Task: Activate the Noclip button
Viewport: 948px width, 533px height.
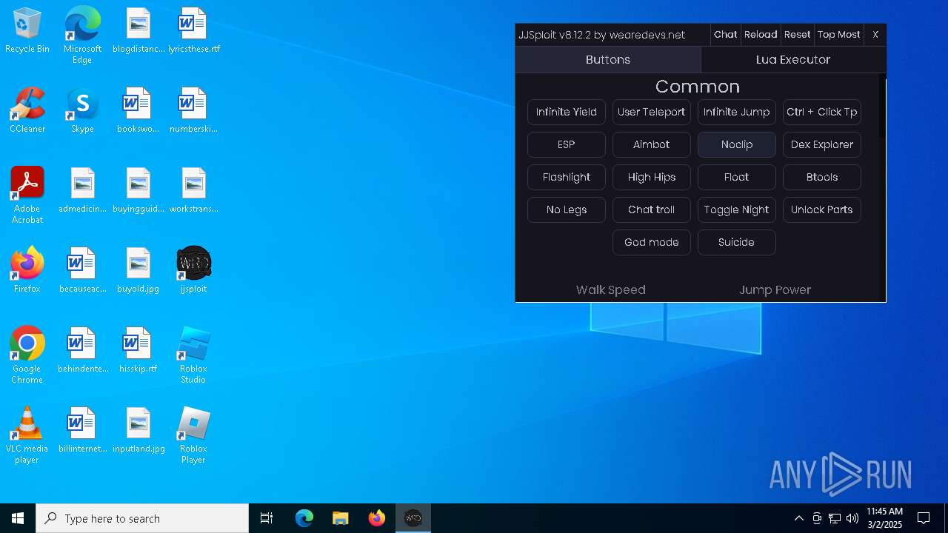Action: [x=737, y=144]
